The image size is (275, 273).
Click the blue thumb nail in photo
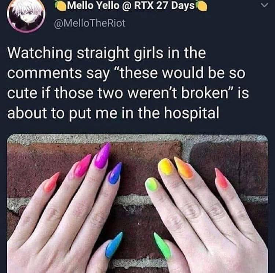click(114, 245)
